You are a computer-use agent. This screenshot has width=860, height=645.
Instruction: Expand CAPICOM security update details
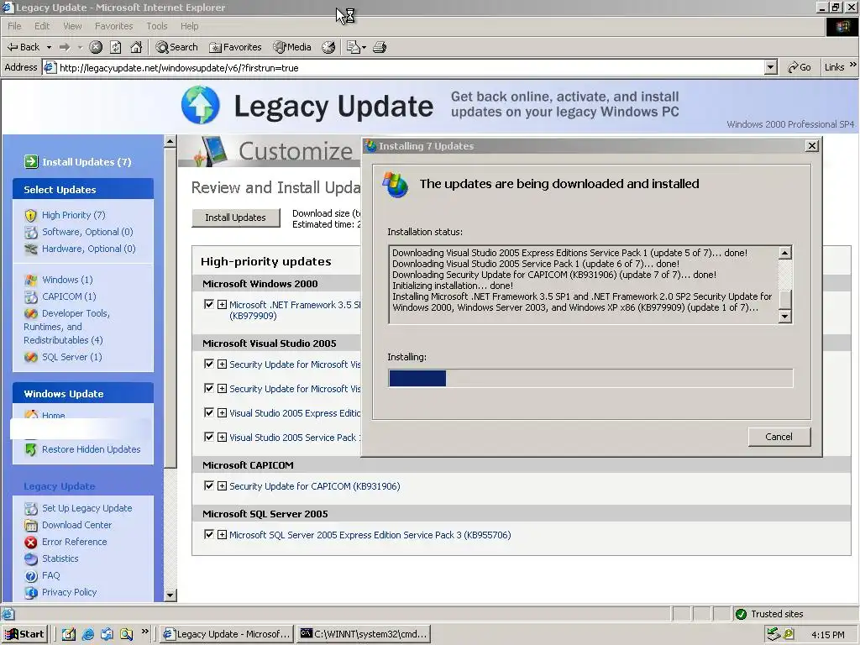click(x=222, y=486)
